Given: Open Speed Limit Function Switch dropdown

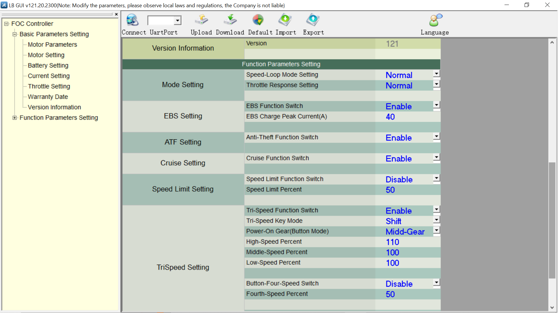Looking at the screenshot, I should point(436,178).
